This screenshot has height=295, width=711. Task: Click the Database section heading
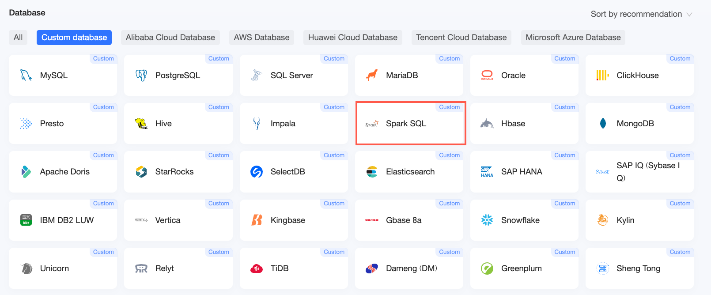[27, 13]
